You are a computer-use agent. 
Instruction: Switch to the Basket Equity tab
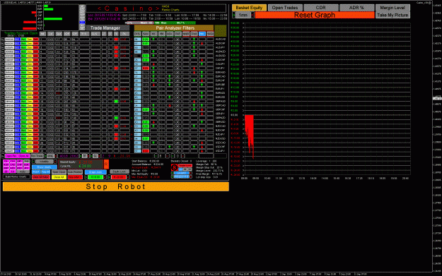coord(249,8)
